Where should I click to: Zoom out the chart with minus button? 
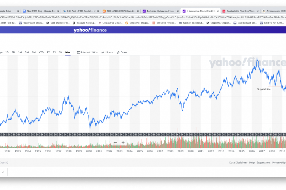pos(115,143)
